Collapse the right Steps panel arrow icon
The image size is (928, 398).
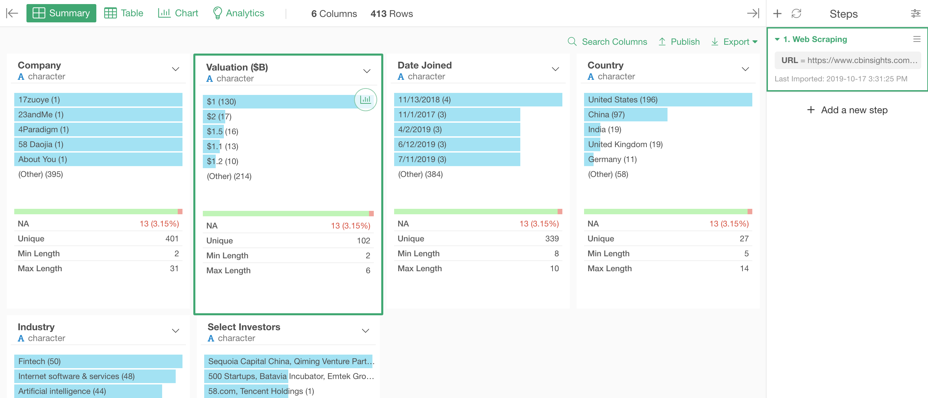point(753,13)
